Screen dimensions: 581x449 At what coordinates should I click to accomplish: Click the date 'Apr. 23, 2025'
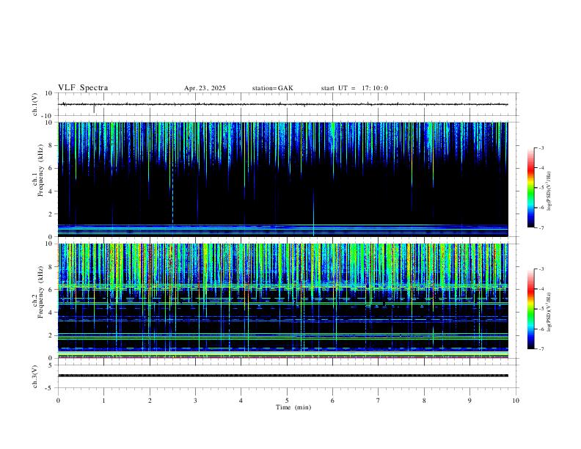205,88
